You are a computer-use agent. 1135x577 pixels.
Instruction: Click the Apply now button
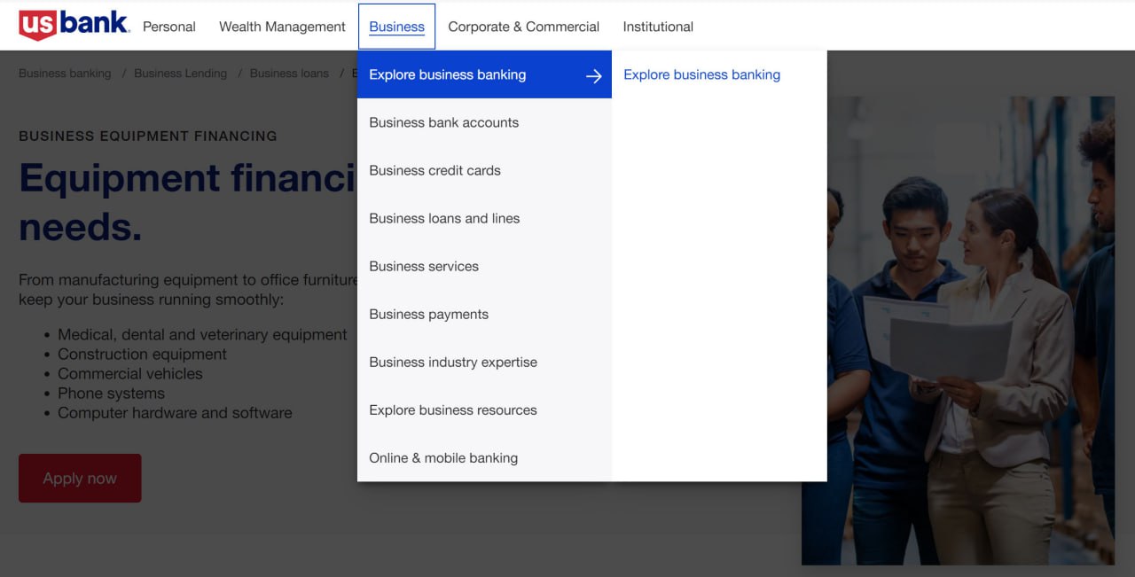coord(80,479)
